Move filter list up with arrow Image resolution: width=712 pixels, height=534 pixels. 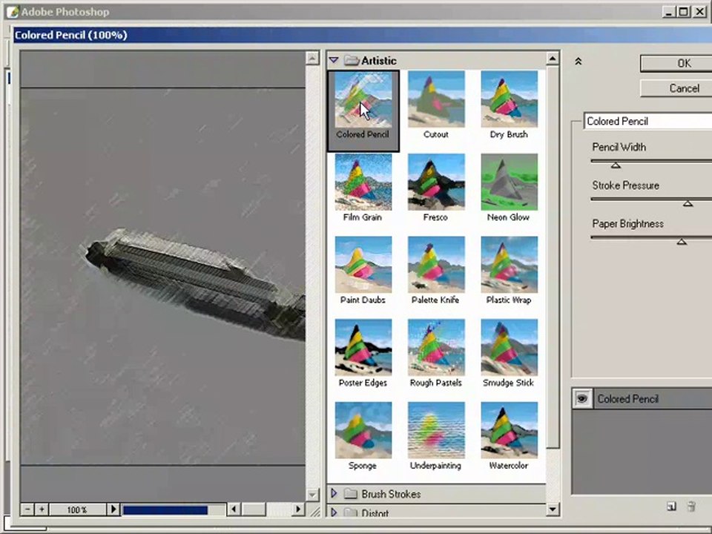click(552, 58)
